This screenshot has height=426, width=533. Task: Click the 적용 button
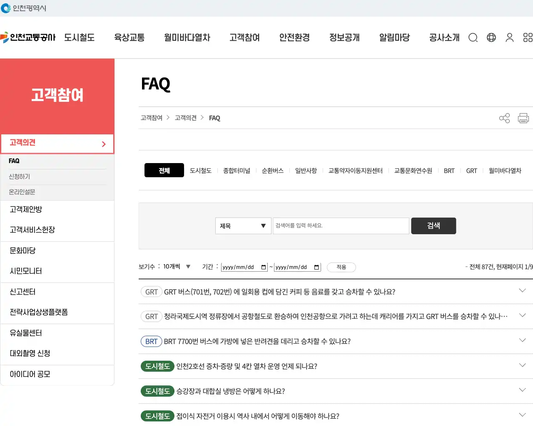point(341,267)
